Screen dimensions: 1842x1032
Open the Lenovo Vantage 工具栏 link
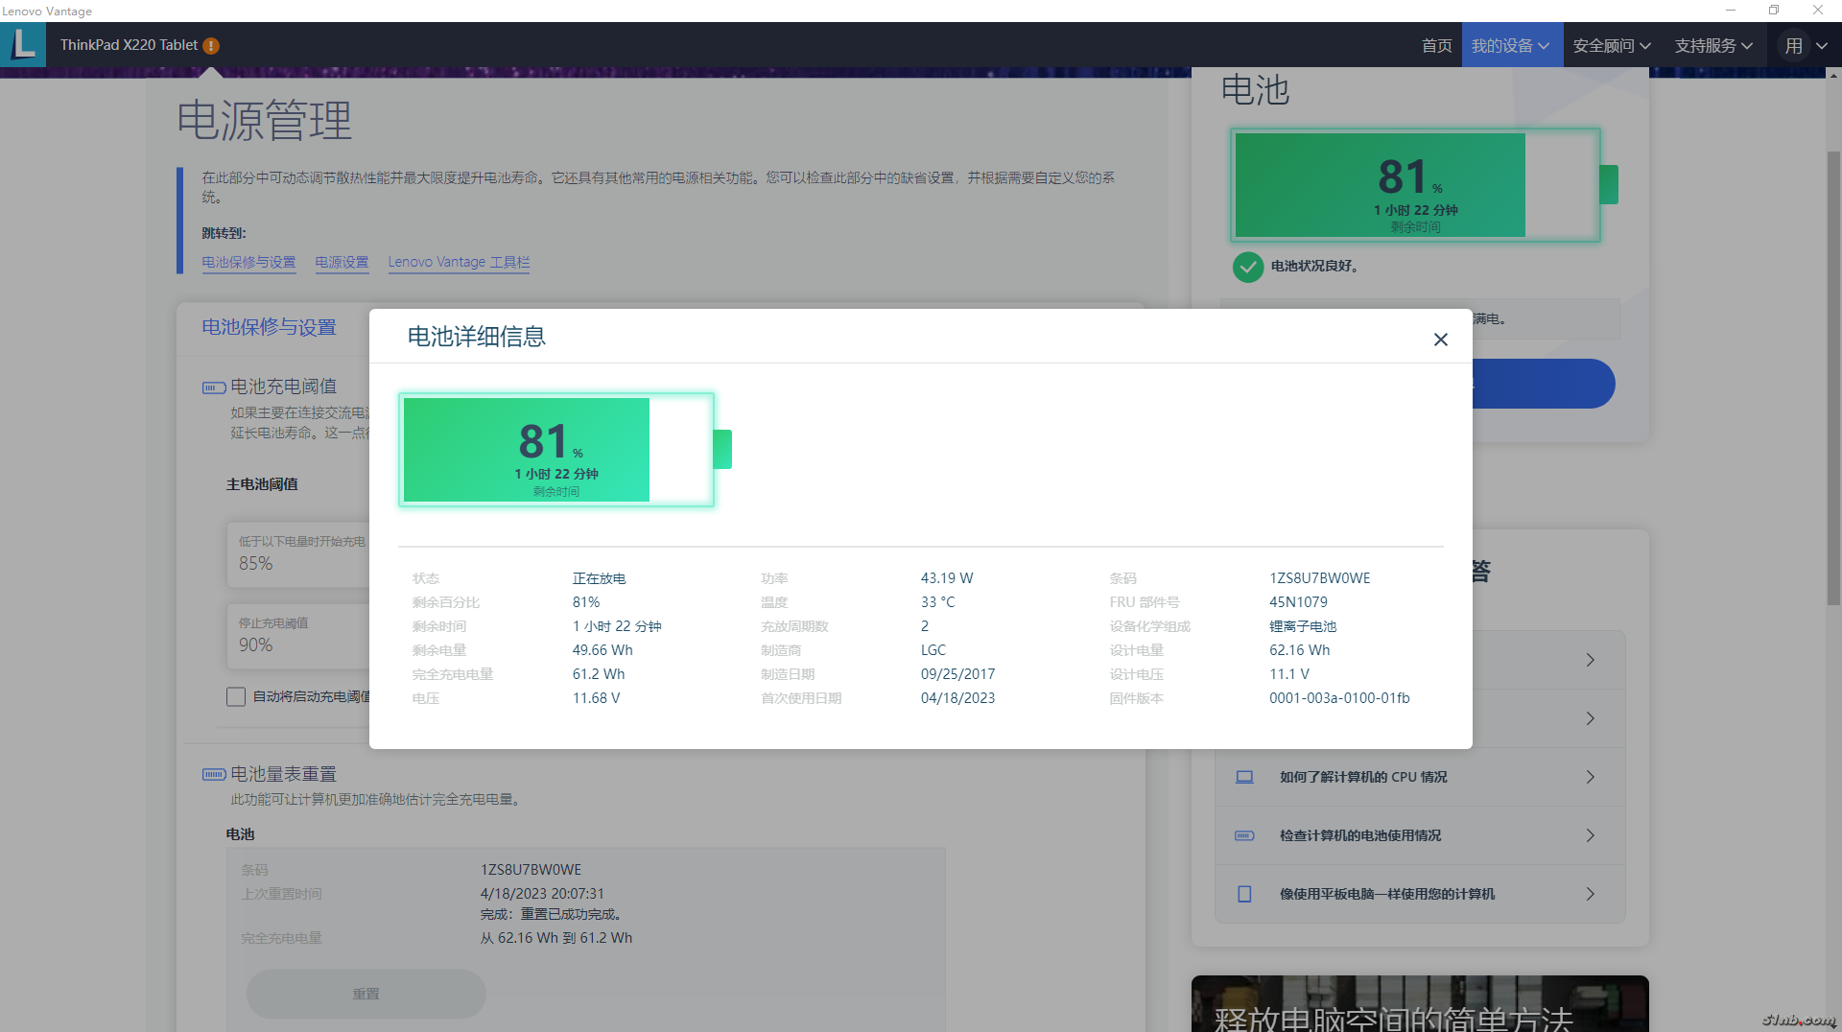click(x=459, y=262)
